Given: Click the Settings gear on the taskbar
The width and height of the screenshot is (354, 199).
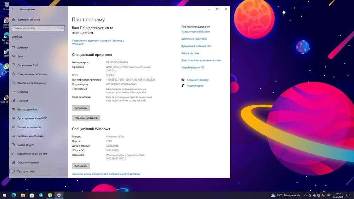Looking at the screenshot, I should 59,195.
